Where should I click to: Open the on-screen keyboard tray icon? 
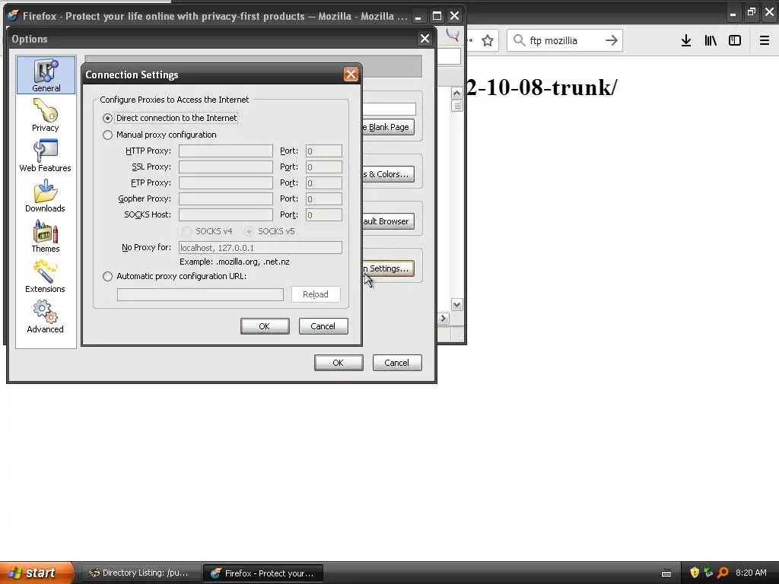[x=666, y=573]
